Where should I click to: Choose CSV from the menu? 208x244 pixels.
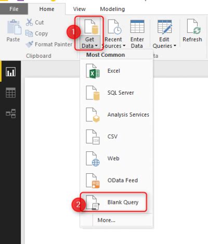click(x=116, y=136)
